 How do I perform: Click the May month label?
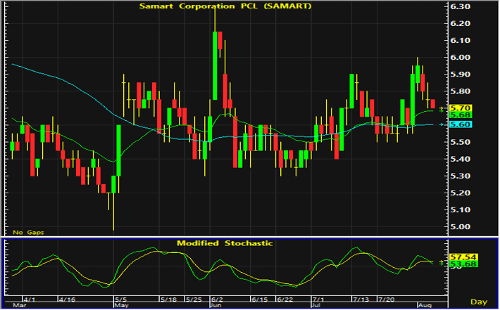pyautogui.click(x=121, y=306)
